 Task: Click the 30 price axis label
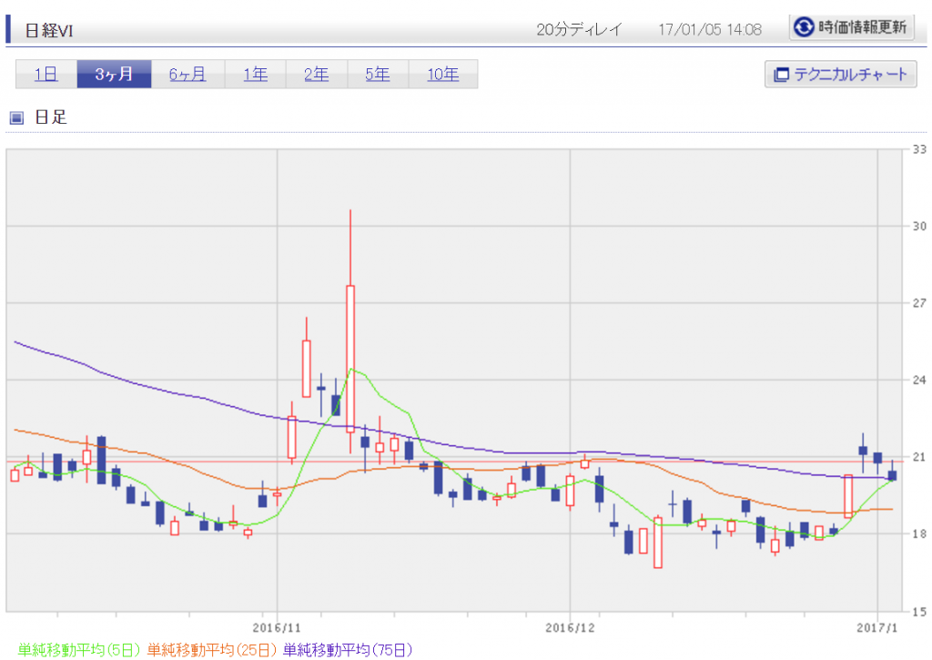(x=919, y=226)
